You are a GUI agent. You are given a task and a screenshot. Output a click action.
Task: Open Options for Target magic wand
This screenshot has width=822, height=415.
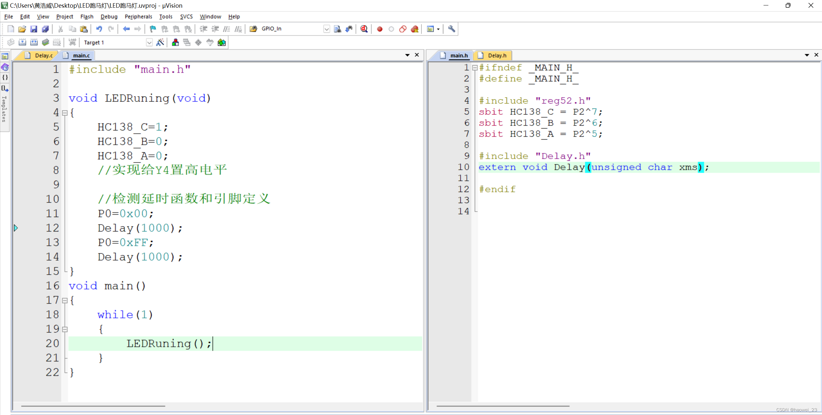click(x=160, y=42)
